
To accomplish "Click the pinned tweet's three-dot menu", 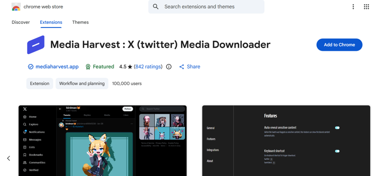I will (132, 124).
